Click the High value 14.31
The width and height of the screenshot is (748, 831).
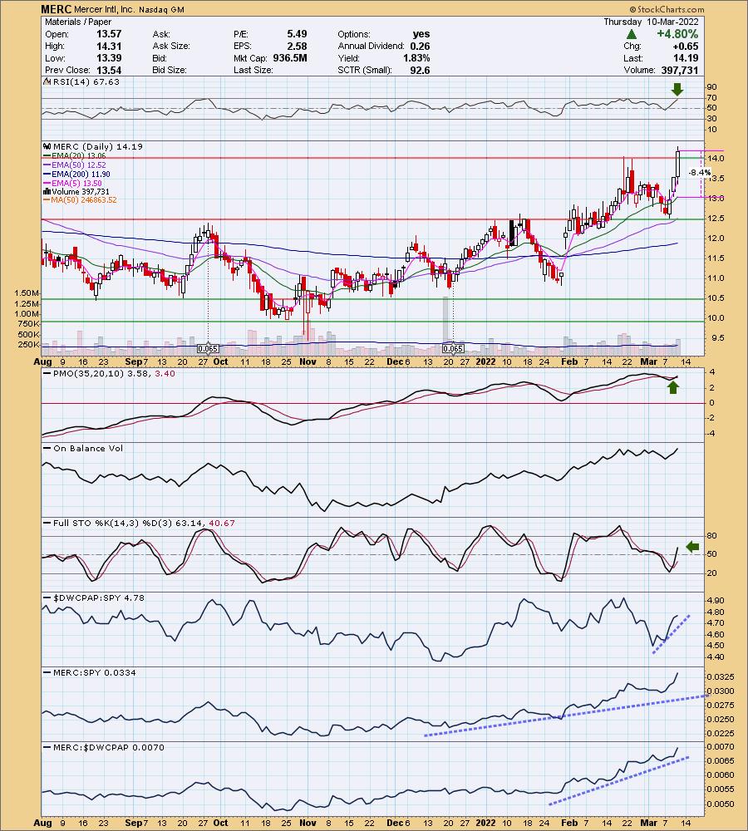point(109,46)
